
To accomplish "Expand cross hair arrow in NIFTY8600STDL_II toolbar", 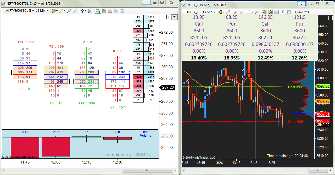I will 86,11.
